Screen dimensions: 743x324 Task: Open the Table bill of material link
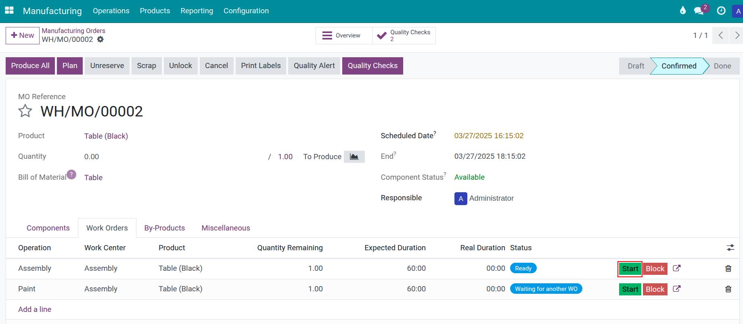[x=93, y=178]
